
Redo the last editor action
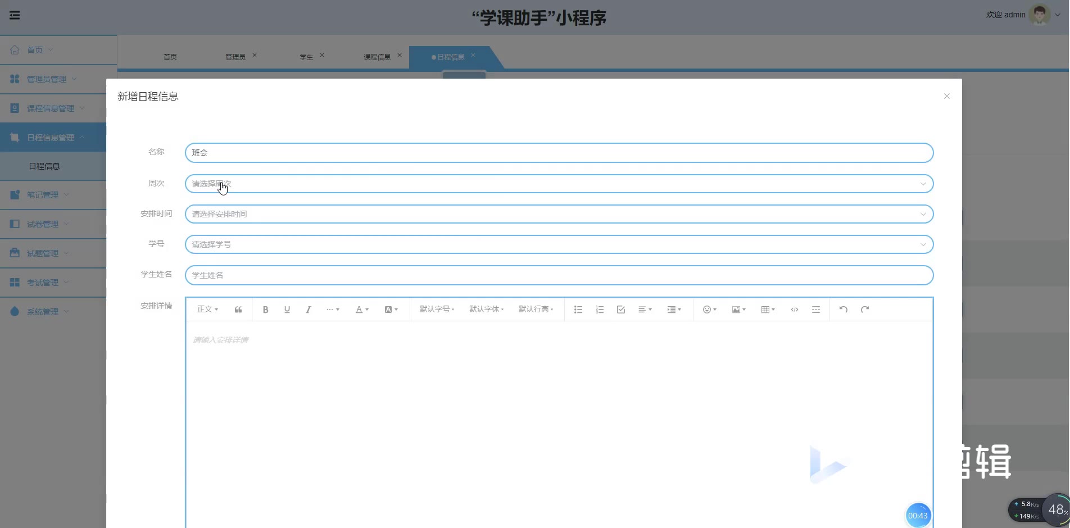[x=865, y=309]
